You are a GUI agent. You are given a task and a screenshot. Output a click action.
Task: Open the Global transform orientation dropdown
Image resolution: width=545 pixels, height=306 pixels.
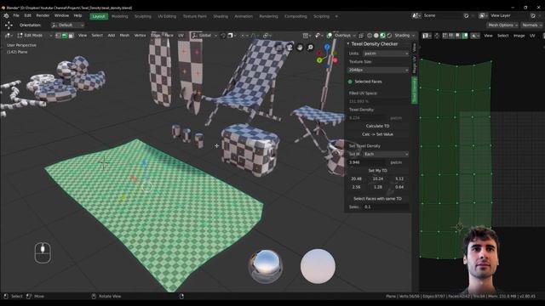(204, 36)
